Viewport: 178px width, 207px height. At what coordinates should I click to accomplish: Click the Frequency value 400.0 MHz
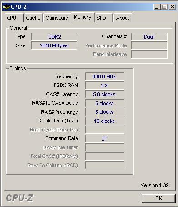pyautogui.click(x=105, y=76)
